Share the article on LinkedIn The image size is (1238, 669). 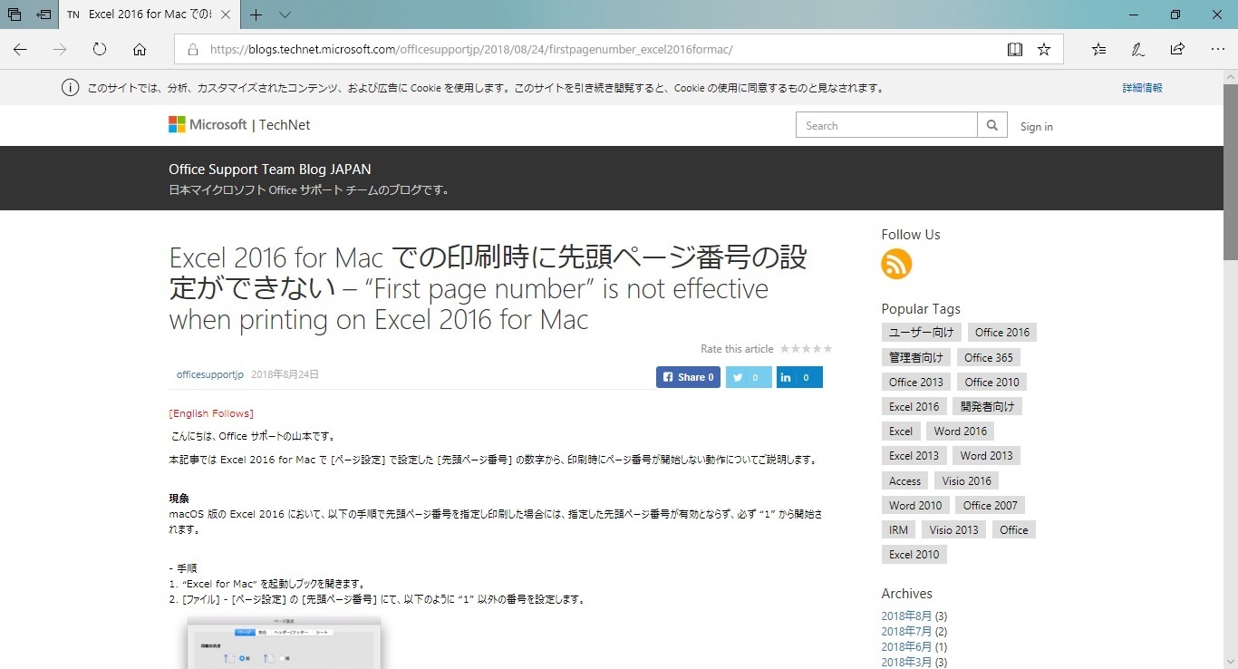point(799,377)
